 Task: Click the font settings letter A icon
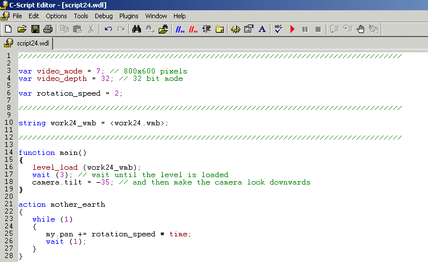click(x=262, y=28)
